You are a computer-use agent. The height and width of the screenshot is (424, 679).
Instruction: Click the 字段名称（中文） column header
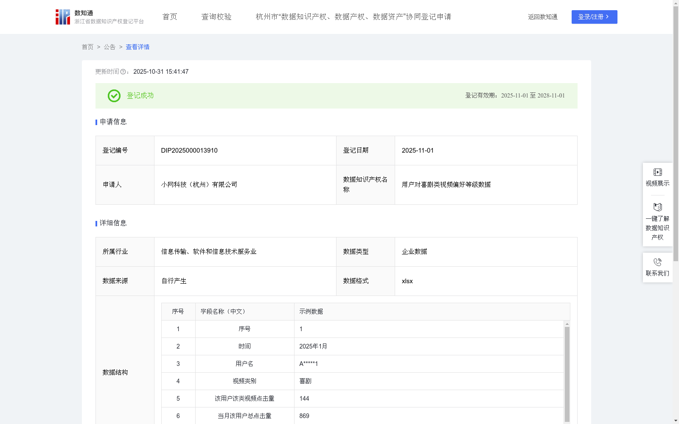click(x=244, y=312)
